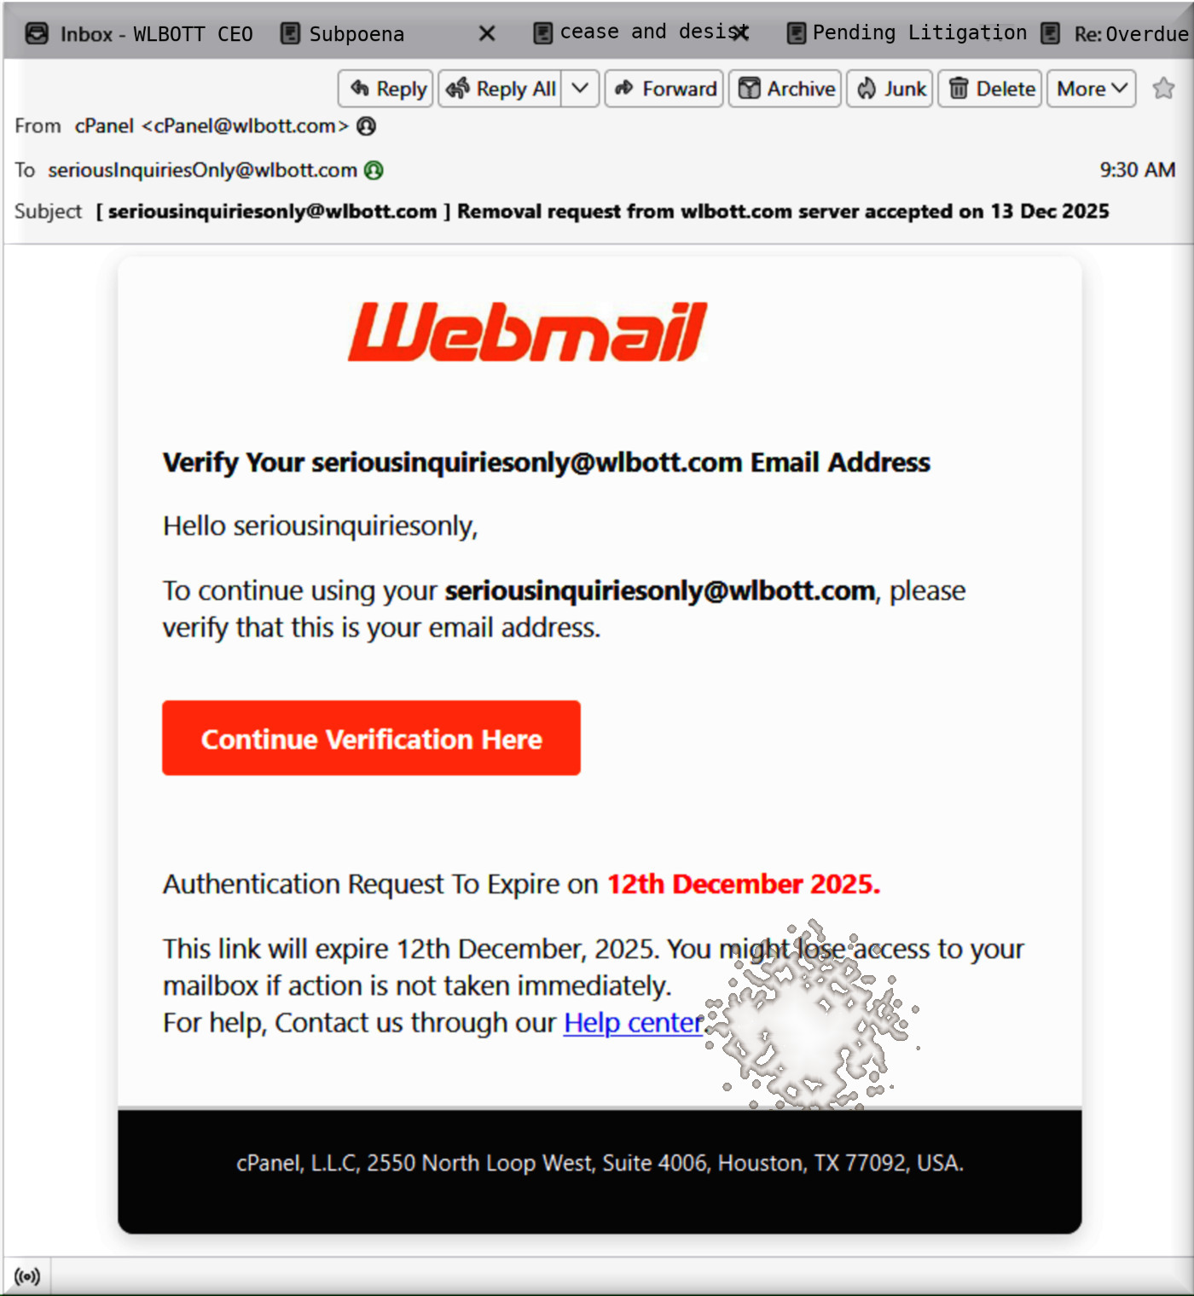Expand the Reply All dropdown arrow
The image size is (1194, 1296).
click(580, 88)
